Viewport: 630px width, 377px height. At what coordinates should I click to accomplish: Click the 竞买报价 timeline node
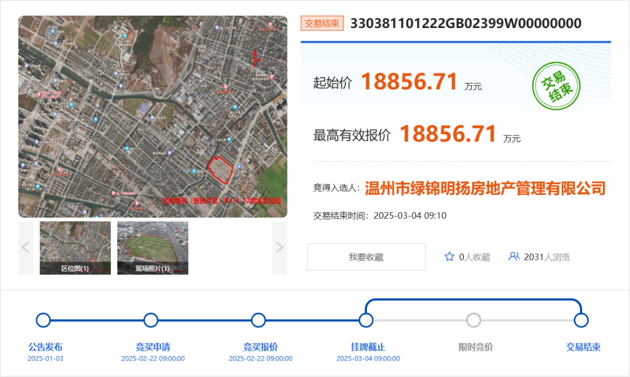(258, 320)
